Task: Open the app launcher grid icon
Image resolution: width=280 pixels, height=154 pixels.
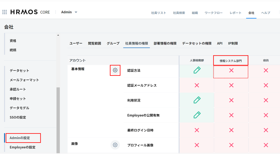Action: pyautogui.click(x=5, y=12)
